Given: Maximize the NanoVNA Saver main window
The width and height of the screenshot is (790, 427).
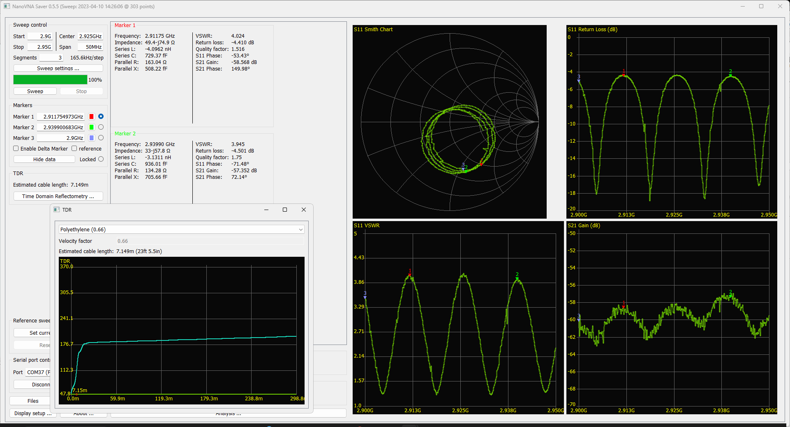Looking at the screenshot, I should point(761,6).
